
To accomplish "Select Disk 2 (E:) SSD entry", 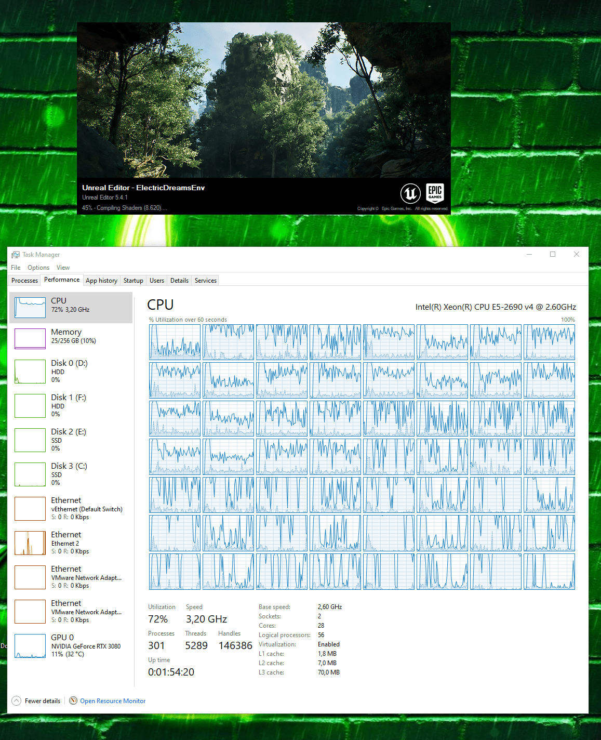I will pyautogui.click(x=71, y=440).
